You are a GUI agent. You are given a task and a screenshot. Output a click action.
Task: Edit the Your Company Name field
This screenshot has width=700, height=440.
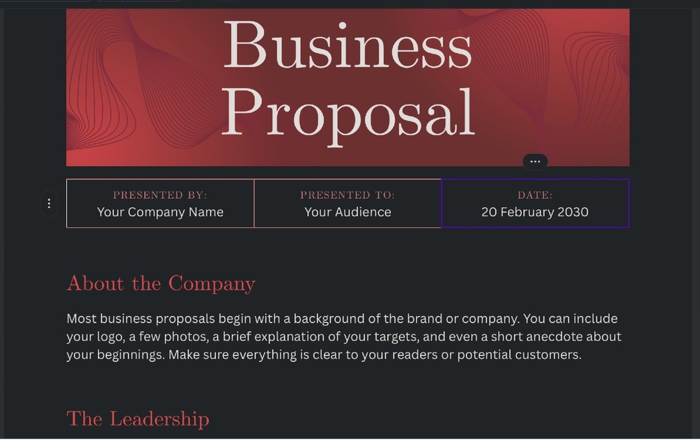160,212
